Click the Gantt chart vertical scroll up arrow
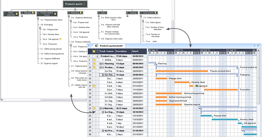This screenshot has height=137, width=262. [x=258, y=50]
